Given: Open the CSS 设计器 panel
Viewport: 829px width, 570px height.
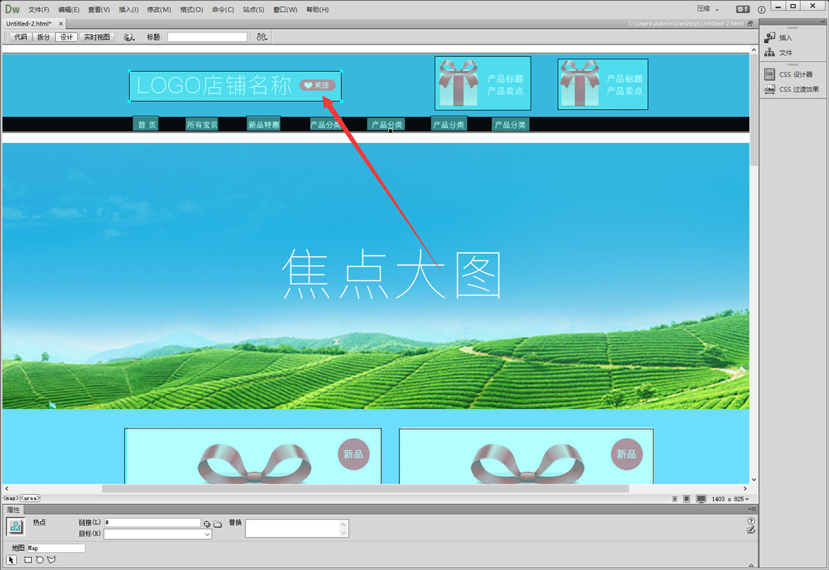Looking at the screenshot, I should pyautogui.click(x=795, y=75).
